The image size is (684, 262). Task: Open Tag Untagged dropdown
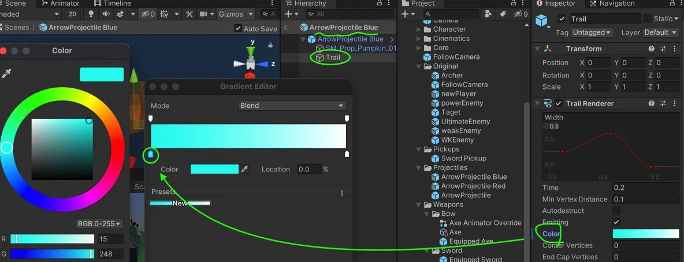[x=592, y=32]
